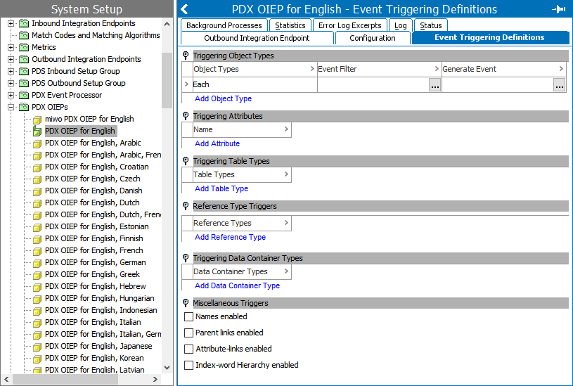Click the PDX OIEP for English, German icon
The image size is (573, 386).
click(37, 263)
